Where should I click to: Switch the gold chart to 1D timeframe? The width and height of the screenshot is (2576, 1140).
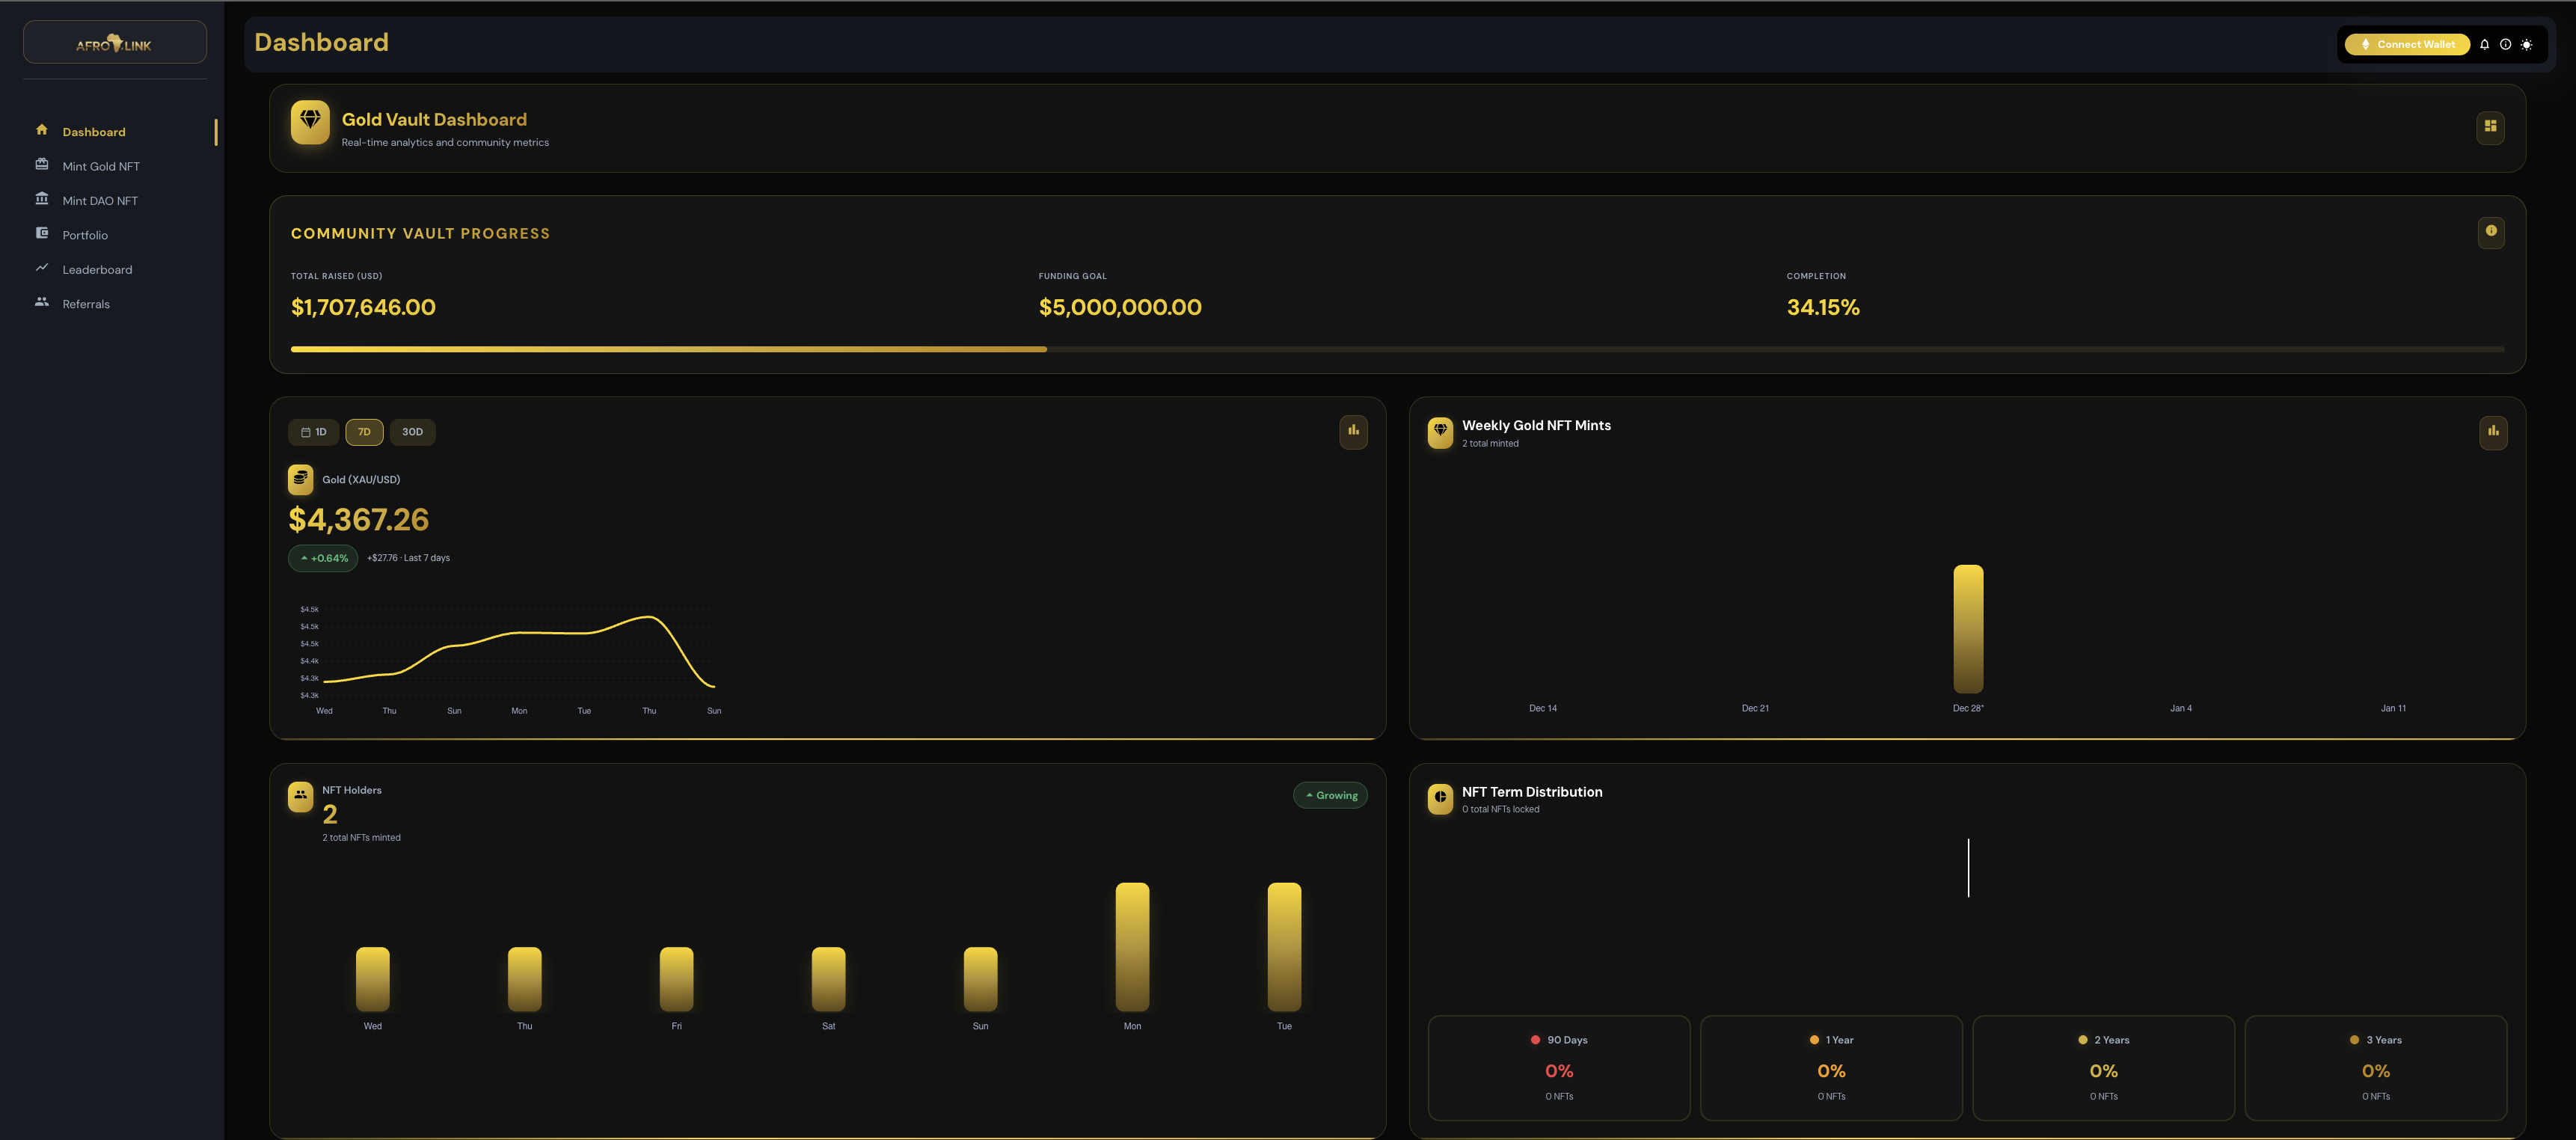coord(316,432)
